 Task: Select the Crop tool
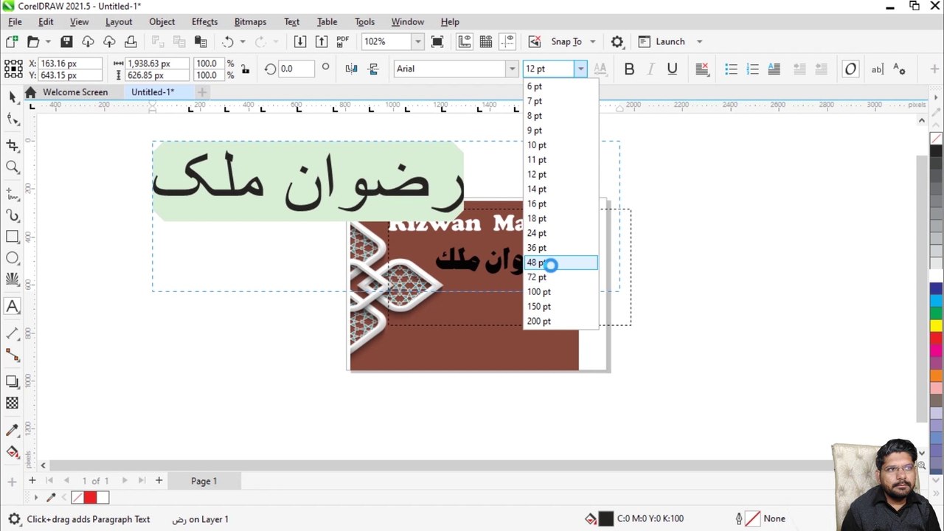(13, 145)
